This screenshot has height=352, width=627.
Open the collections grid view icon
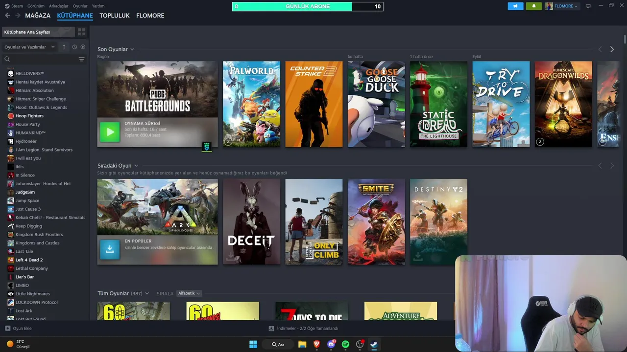[x=81, y=32]
